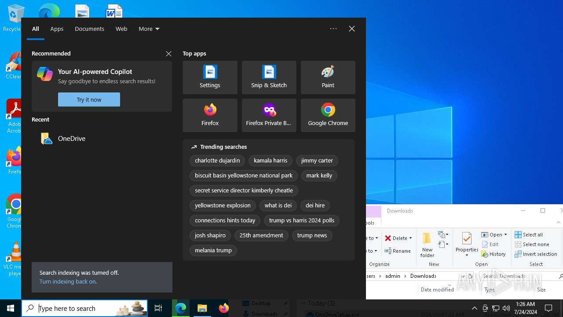
Task: Open Task View on taskbar
Action: click(x=158, y=308)
